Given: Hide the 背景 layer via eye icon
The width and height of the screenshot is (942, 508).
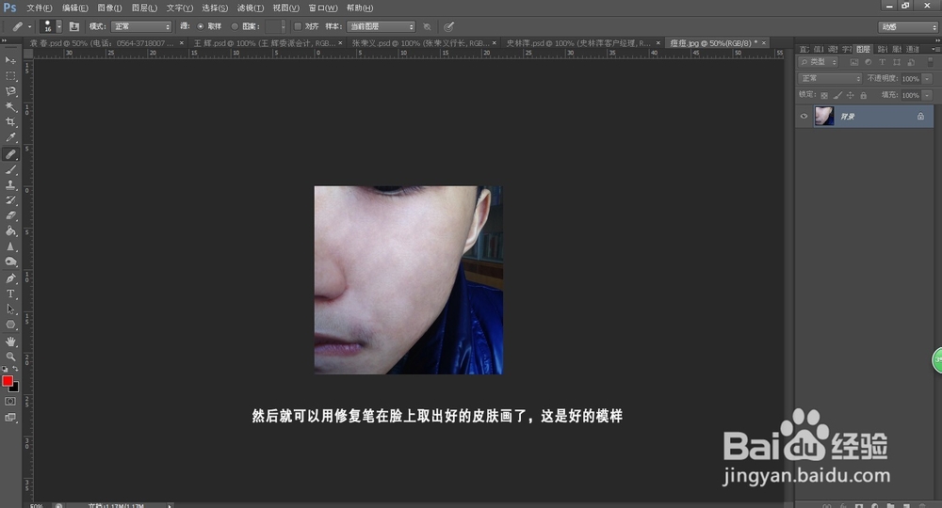Looking at the screenshot, I should click(804, 117).
